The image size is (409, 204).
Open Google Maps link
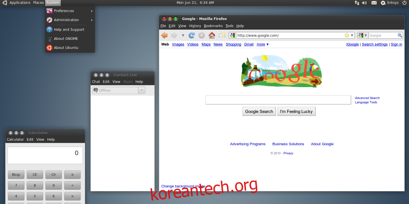coord(206,45)
